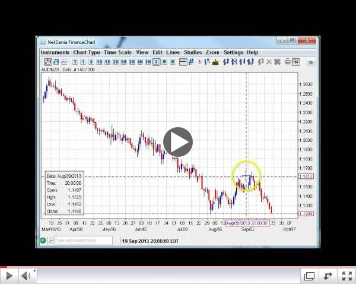The height and width of the screenshot is (284, 356).
Task: Click the green connection status icon
Action: coord(43,241)
